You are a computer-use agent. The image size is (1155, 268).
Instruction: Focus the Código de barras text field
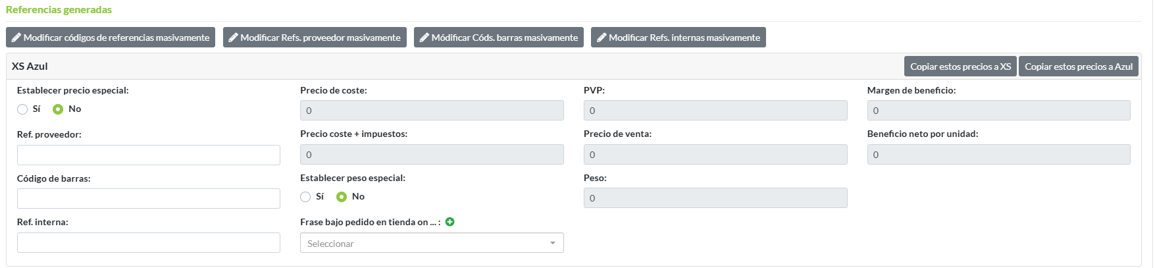coord(149,199)
